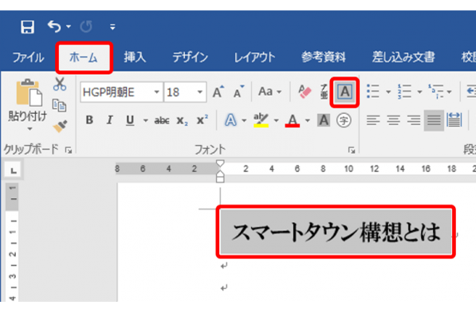Apply the yellow text highlight color

tap(261, 120)
